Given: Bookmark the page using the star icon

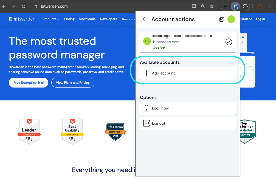Looking at the screenshot, I should click(x=212, y=6).
